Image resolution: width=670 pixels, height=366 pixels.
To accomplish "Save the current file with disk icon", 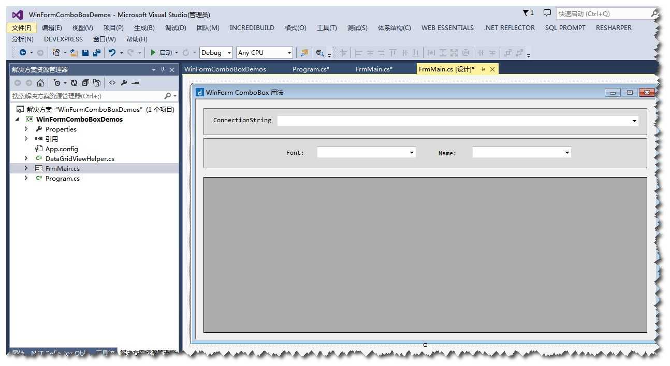I will [x=85, y=52].
